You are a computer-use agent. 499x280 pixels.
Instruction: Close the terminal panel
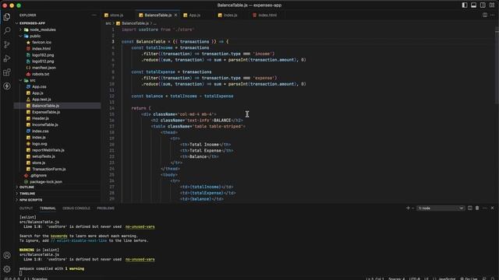point(492,208)
